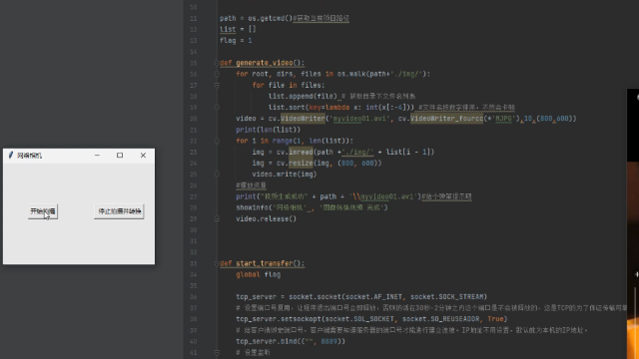
Task: Click 'socket.SOCK_STREAM' argument
Action: click(446, 297)
